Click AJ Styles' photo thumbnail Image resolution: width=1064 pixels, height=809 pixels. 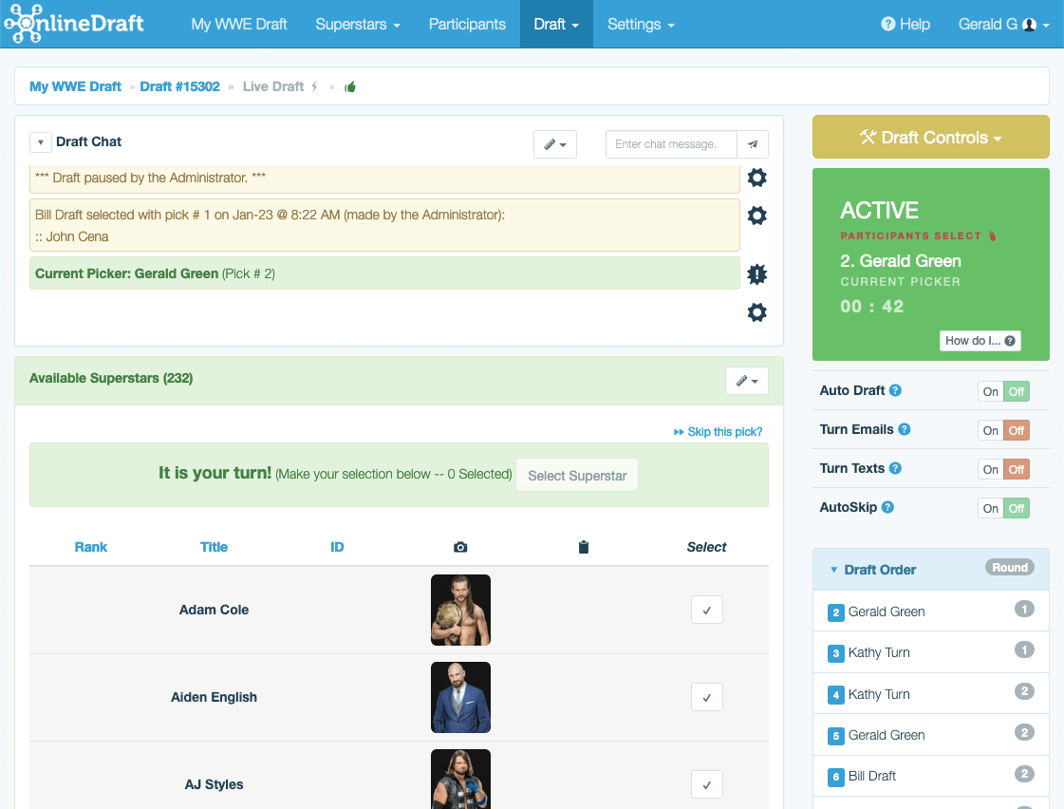pyautogui.click(x=460, y=780)
